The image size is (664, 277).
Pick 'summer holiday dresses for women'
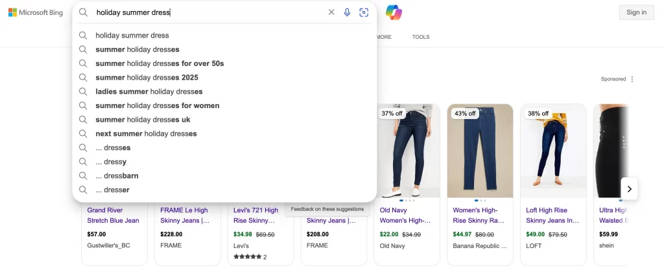[x=224, y=105]
